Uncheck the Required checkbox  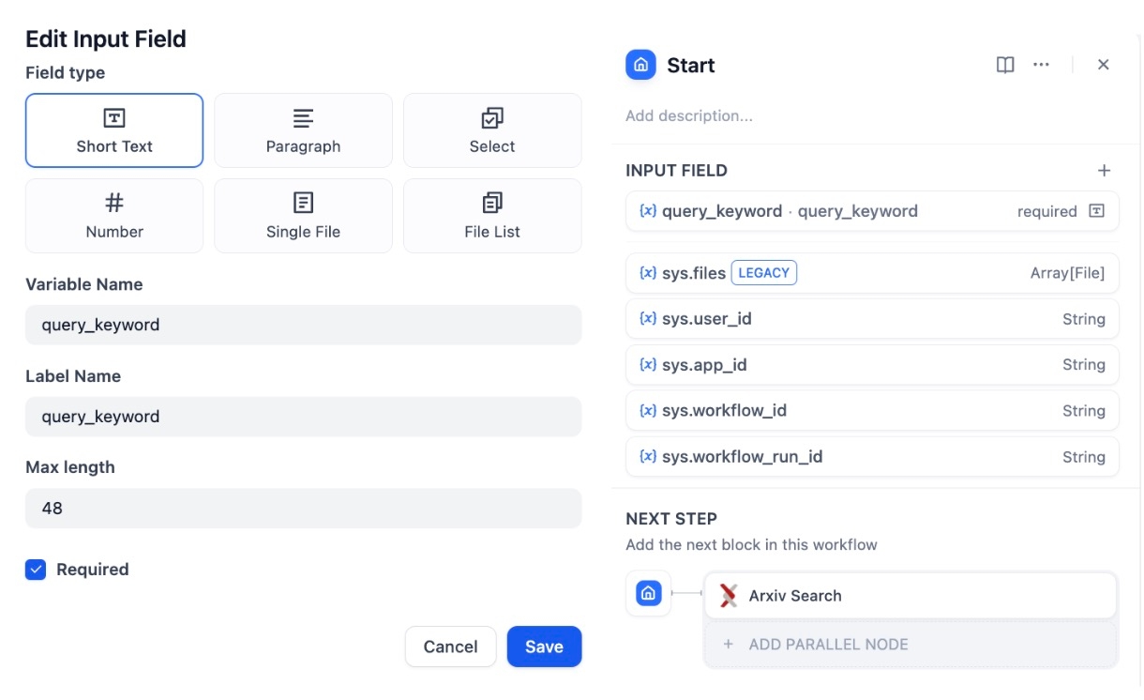point(36,570)
